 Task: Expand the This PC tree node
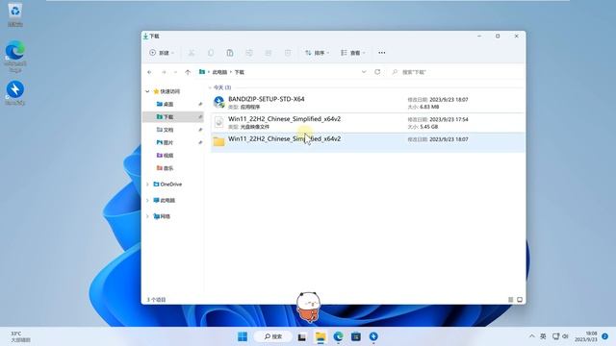147,200
